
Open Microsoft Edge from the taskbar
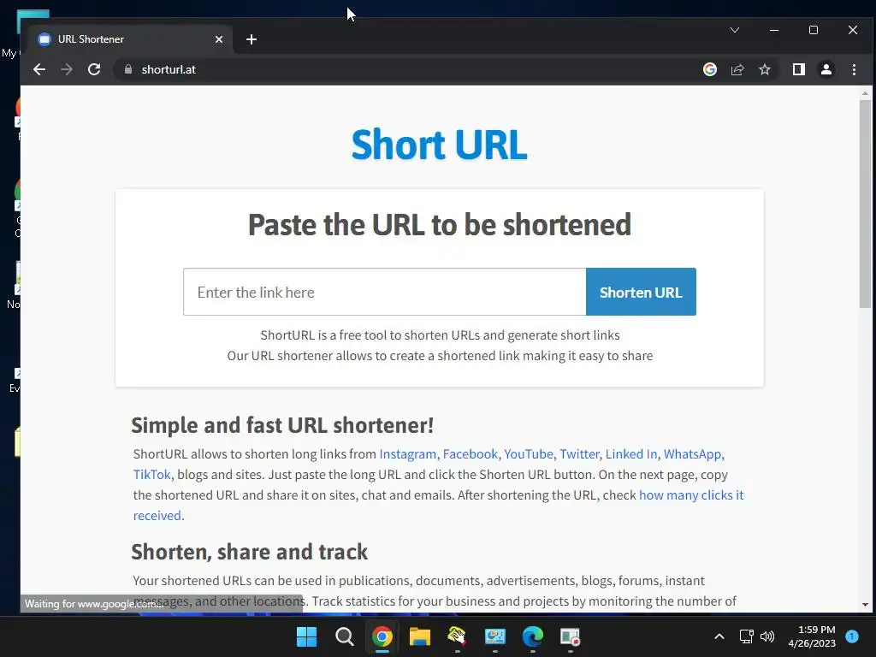(x=532, y=636)
